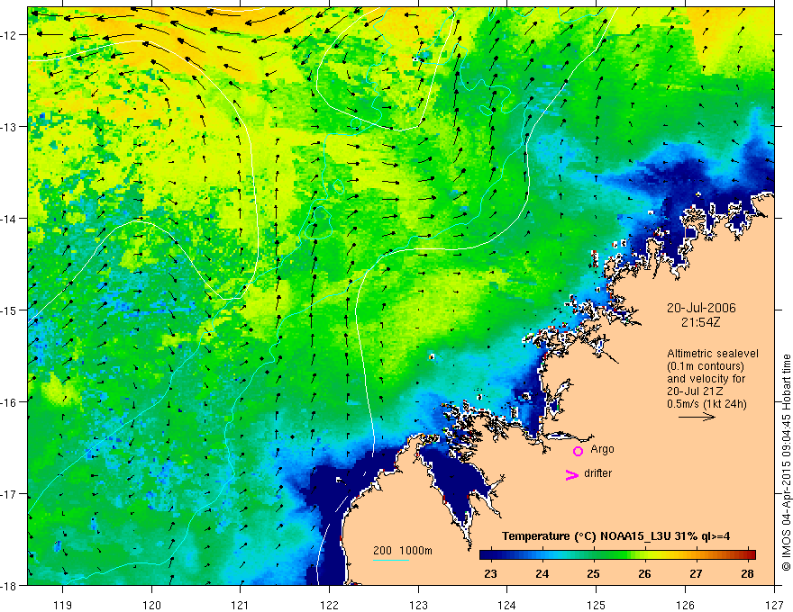793x612 pixels.
Task: Click longitude axis label 122
Action: (x=329, y=605)
